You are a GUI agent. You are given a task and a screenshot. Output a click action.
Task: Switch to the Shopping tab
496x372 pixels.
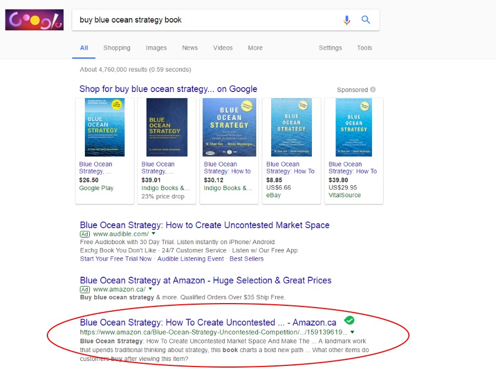click(x=117, y=48)
